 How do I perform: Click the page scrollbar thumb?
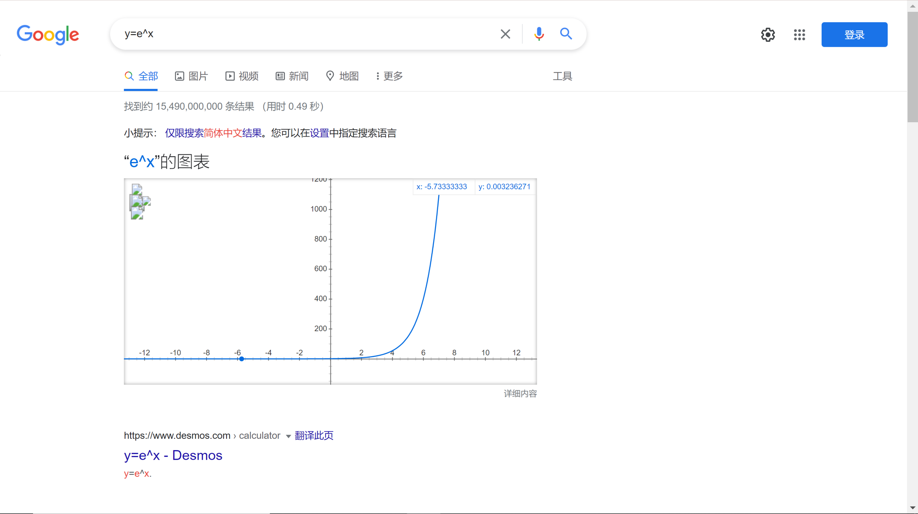[x=912, y=67]
